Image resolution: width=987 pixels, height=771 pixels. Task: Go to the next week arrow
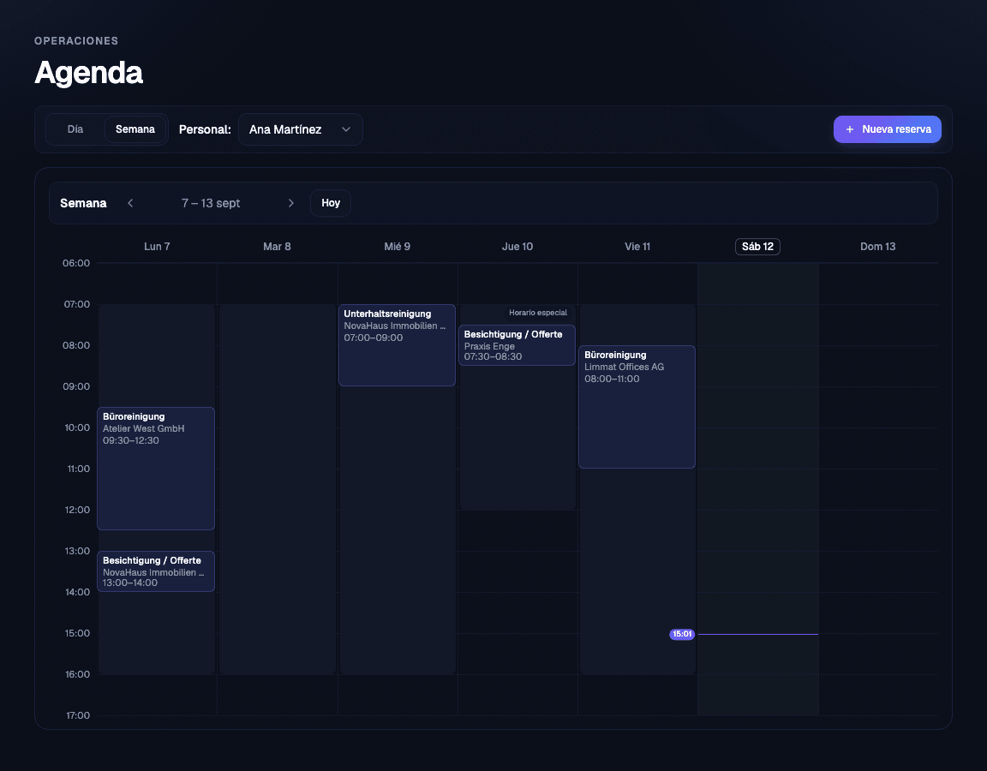click(290, 203)
